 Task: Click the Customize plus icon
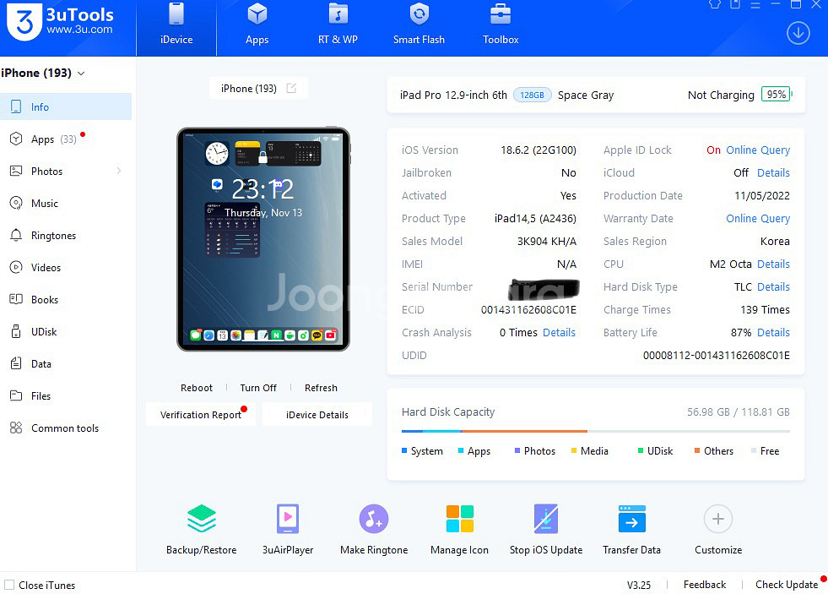coord(717,519)
